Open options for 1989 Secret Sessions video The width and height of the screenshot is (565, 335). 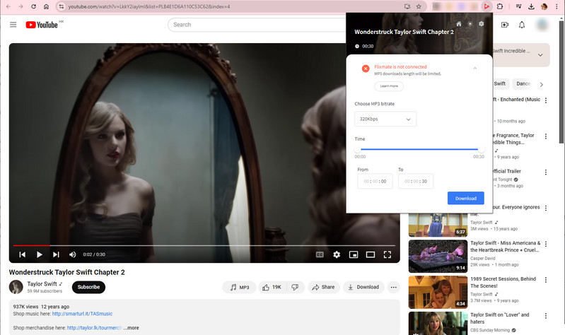pyautogui.click(x=546, y=280)
